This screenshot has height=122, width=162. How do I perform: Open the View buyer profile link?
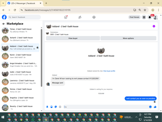(x=109, y=71)
